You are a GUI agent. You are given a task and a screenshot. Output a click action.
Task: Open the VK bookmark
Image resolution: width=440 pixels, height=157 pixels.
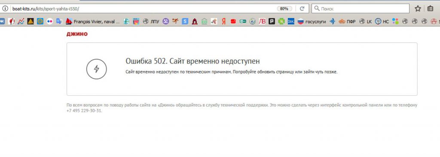click(x=2, y=21)
